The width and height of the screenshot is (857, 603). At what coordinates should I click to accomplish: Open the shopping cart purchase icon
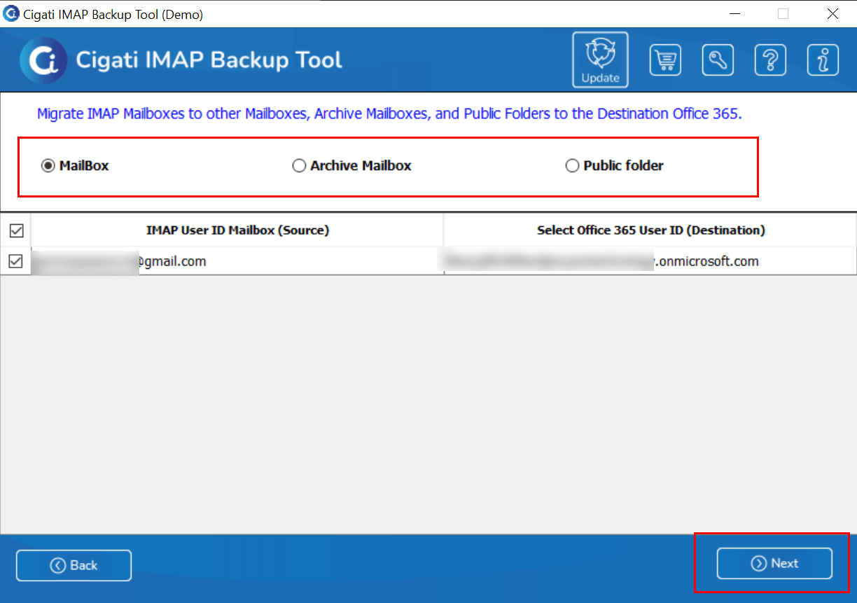(x=665, y=60)
